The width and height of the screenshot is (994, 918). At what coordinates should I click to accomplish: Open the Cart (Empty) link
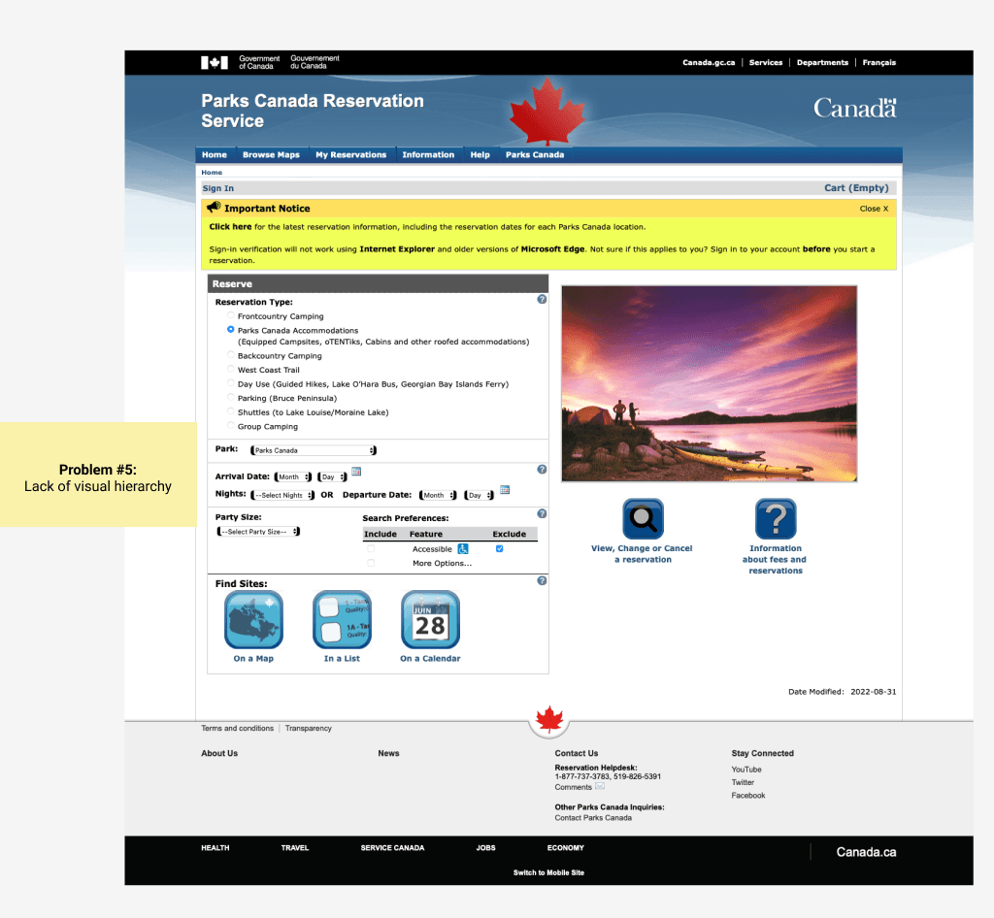point(856,187)
